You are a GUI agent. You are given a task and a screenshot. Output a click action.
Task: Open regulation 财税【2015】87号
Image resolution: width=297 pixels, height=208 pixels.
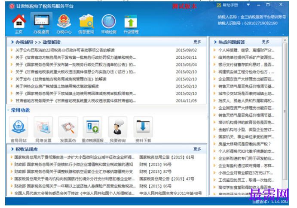[x=155, y=172]
